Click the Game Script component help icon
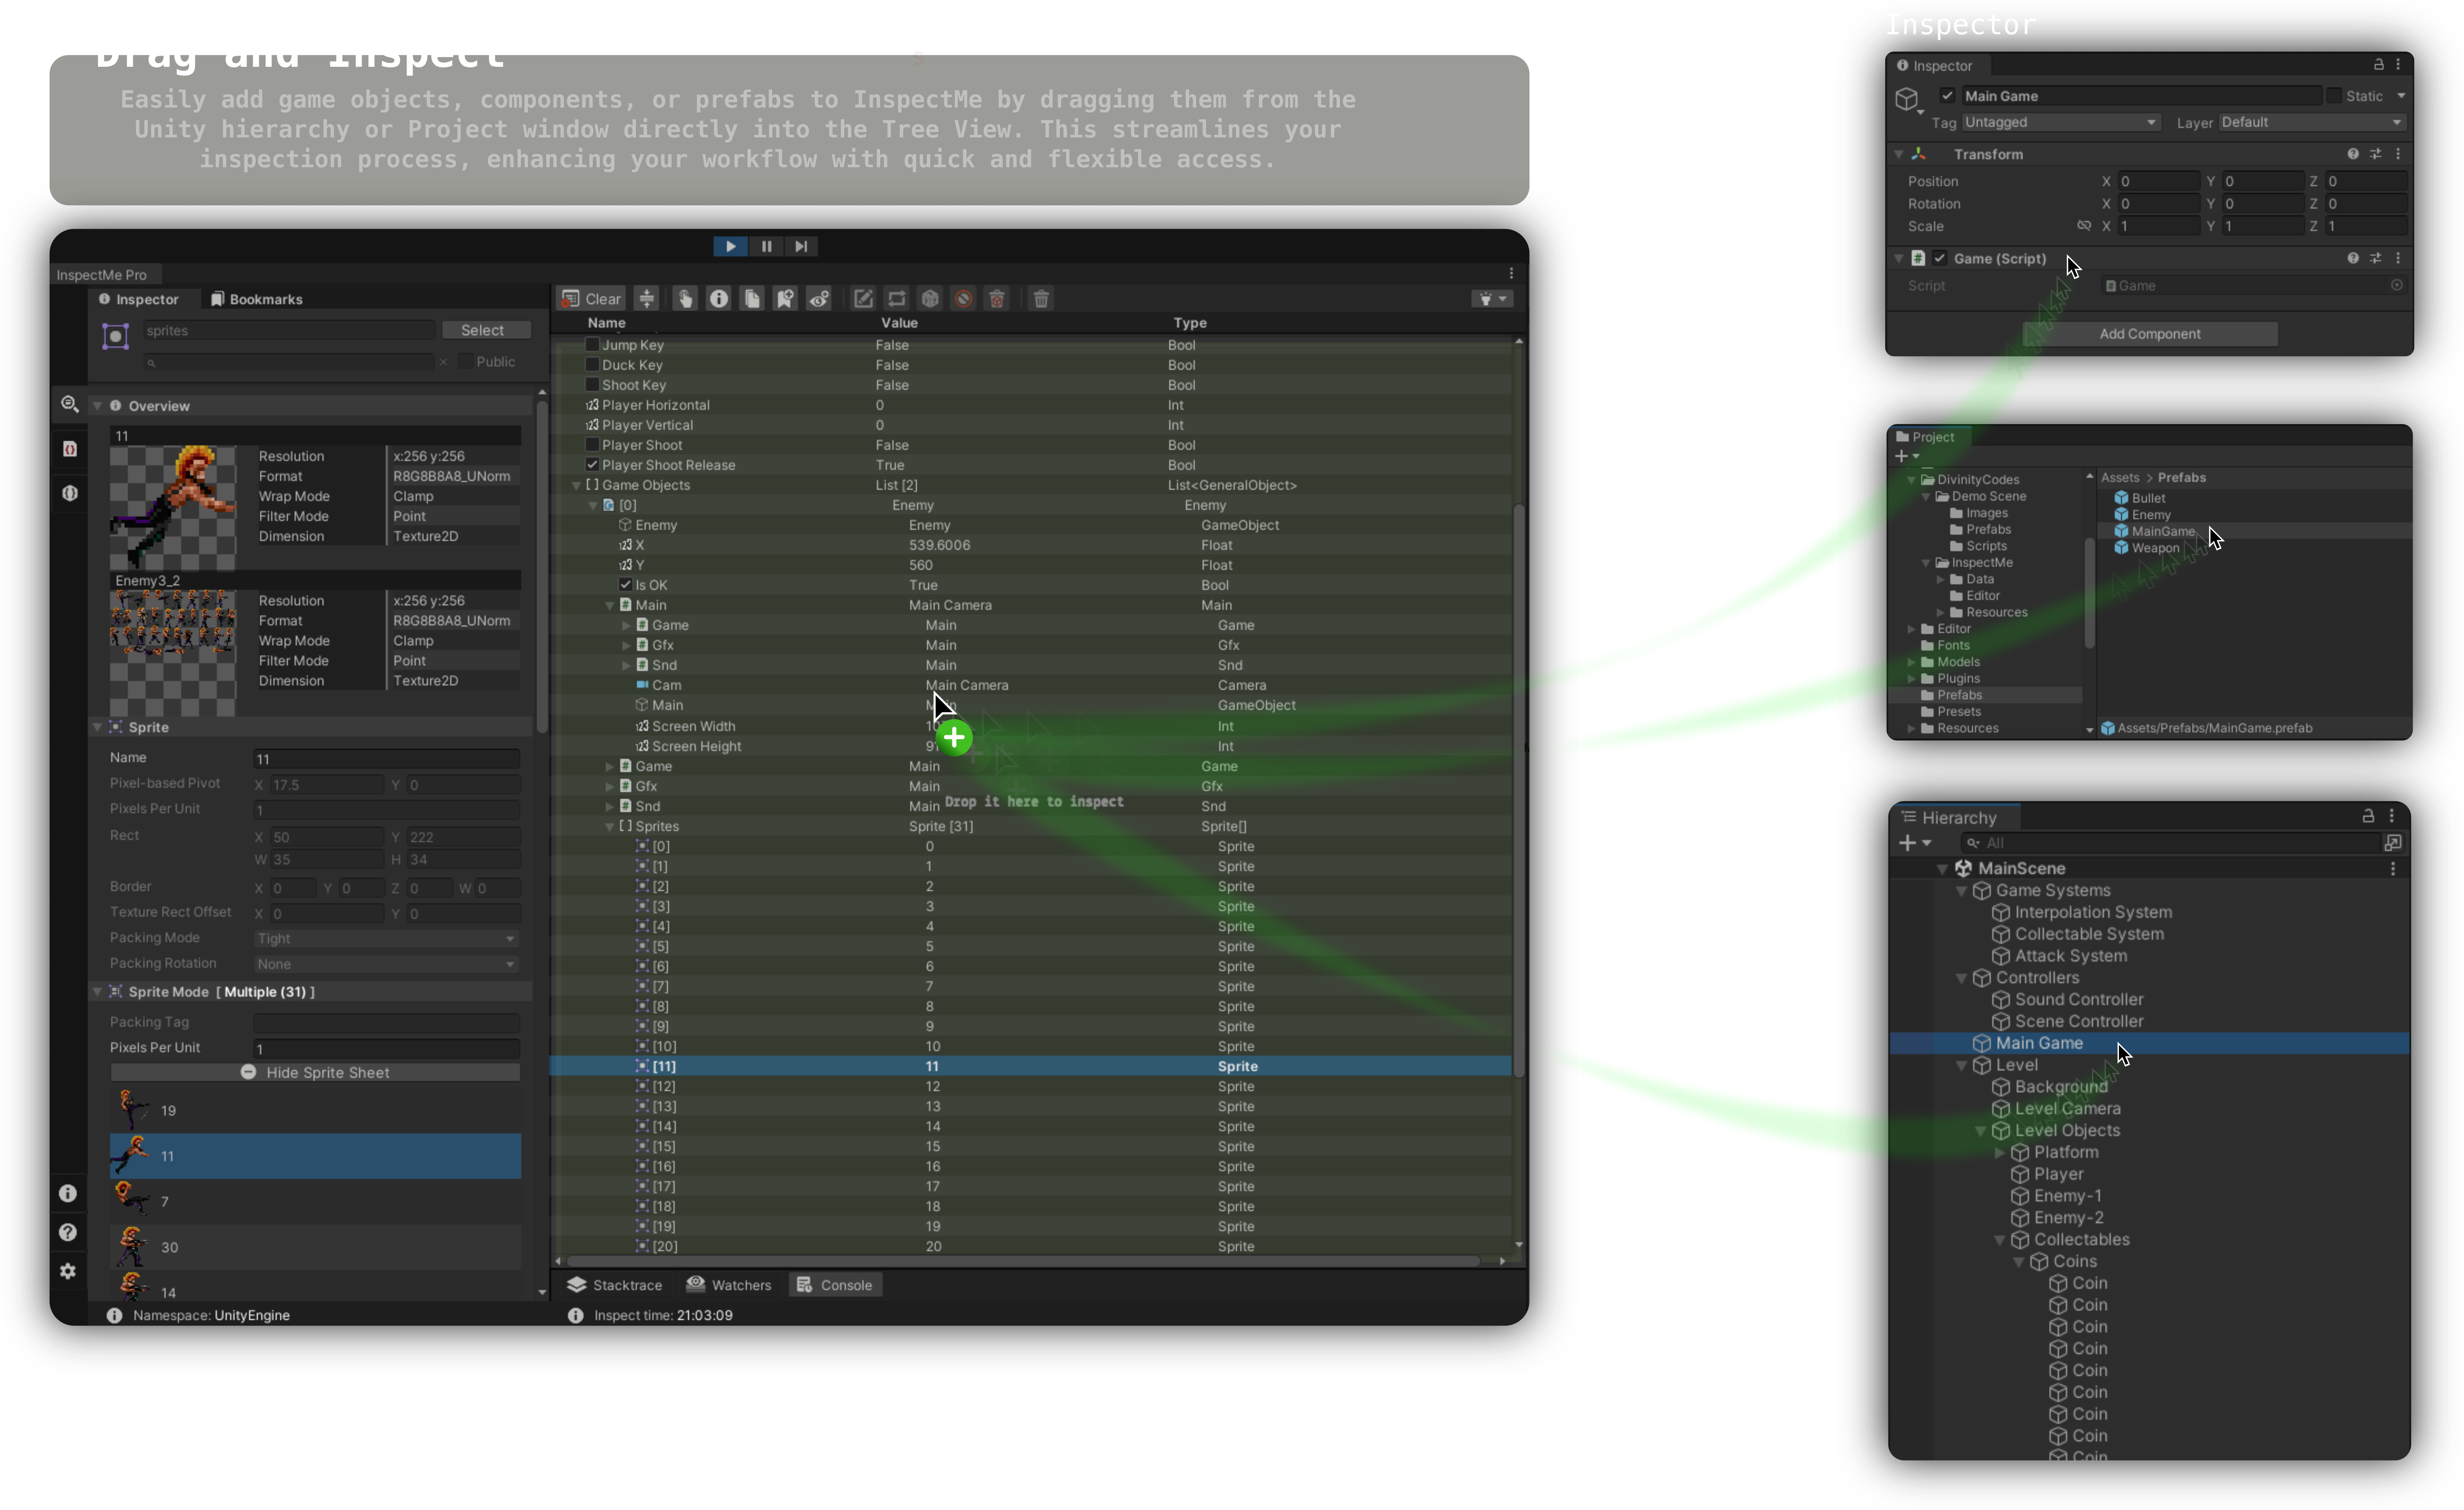The image size is (2464, 1510). point(2353,258)
